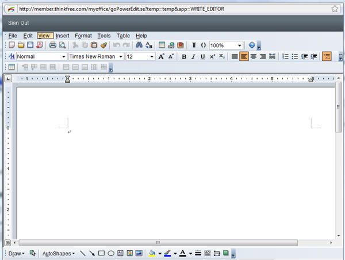
Task: Click the Open folder icon
Action: 21,45
